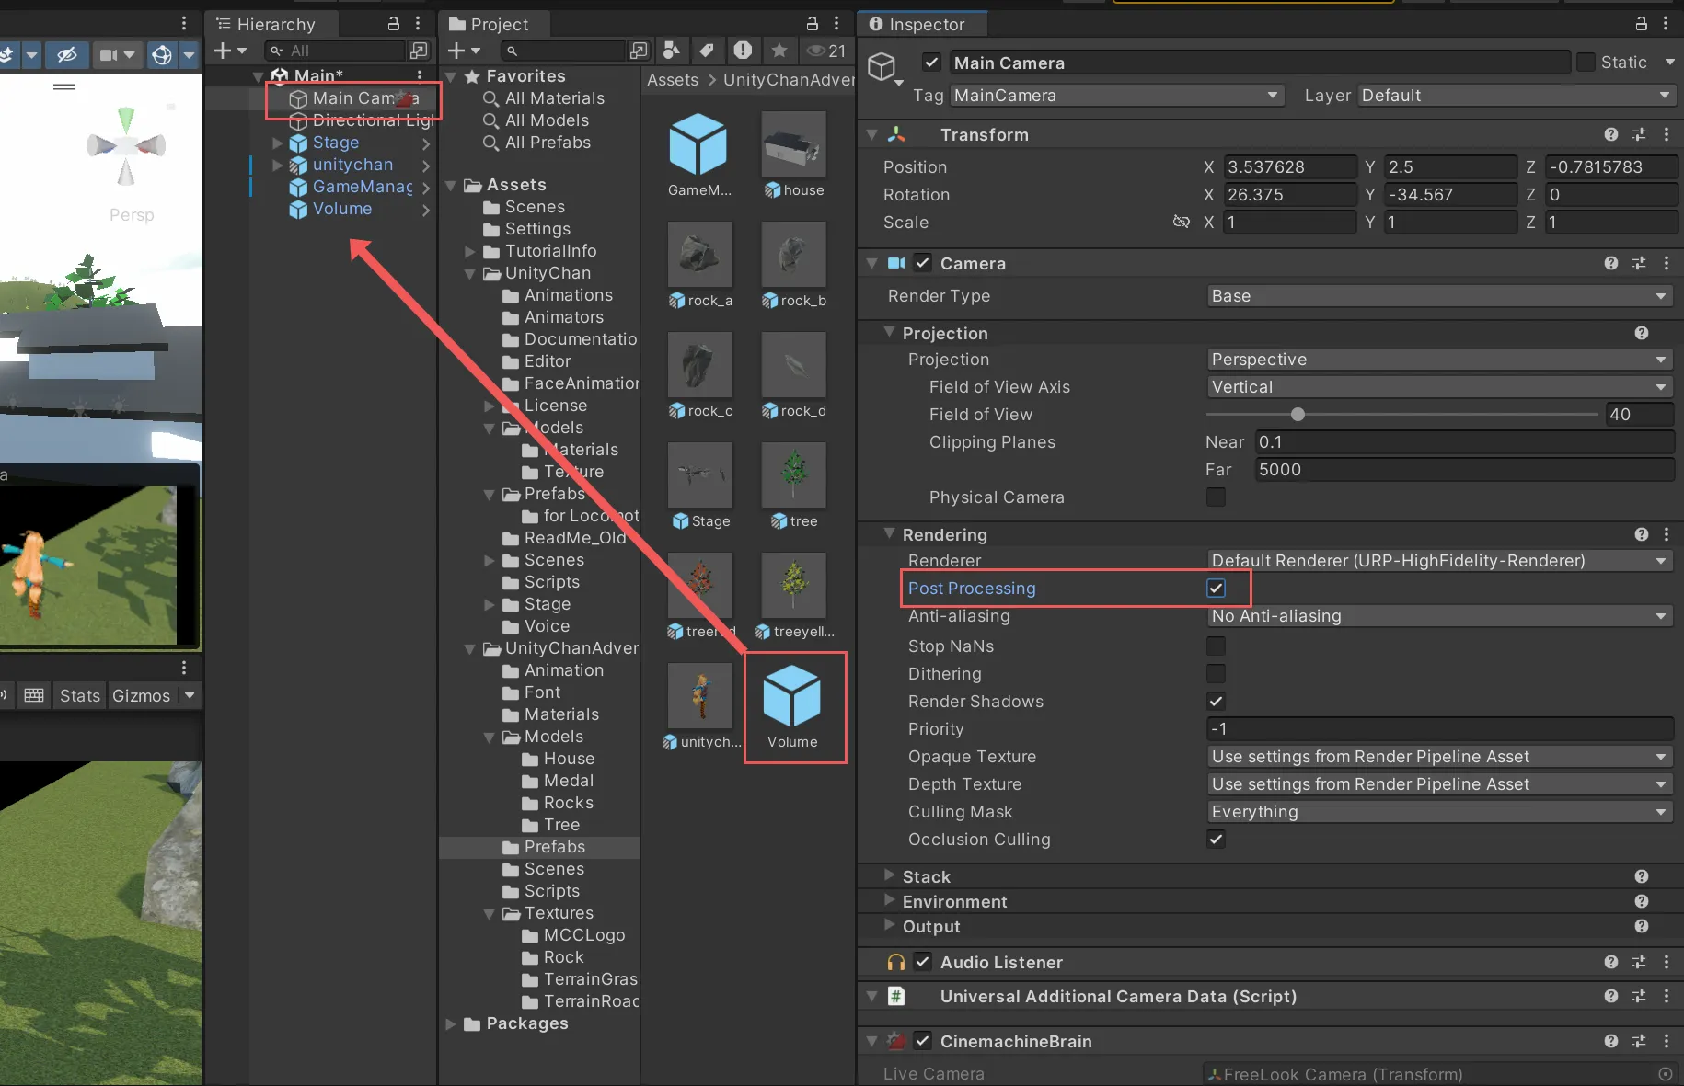Viewport: 1684px width, 1086px height.
Task: Click the Gizmos button
Action: coord(141,695)
